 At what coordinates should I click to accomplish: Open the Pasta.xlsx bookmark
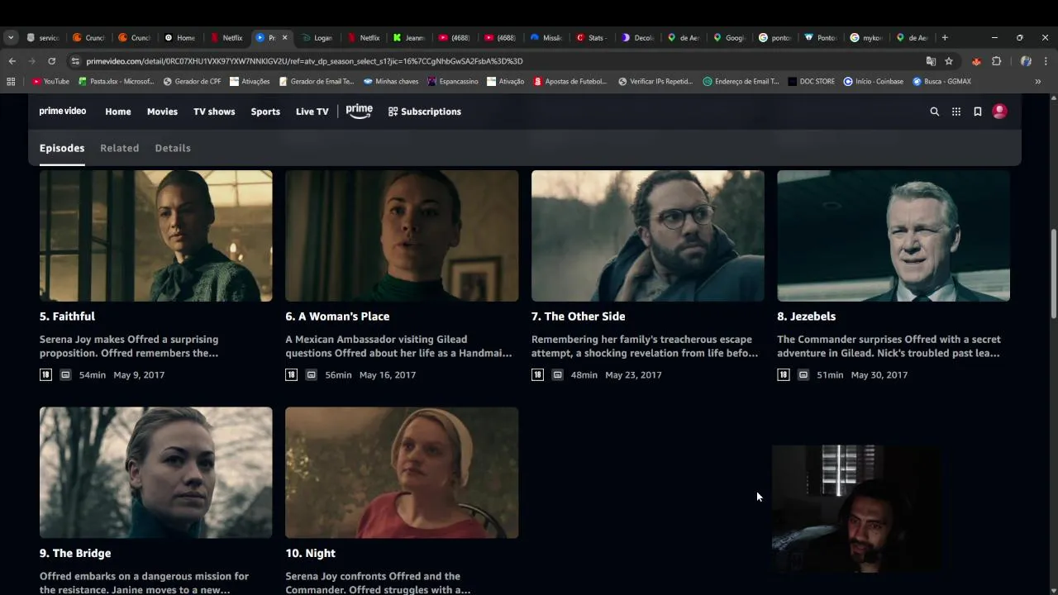click(116, 82)
